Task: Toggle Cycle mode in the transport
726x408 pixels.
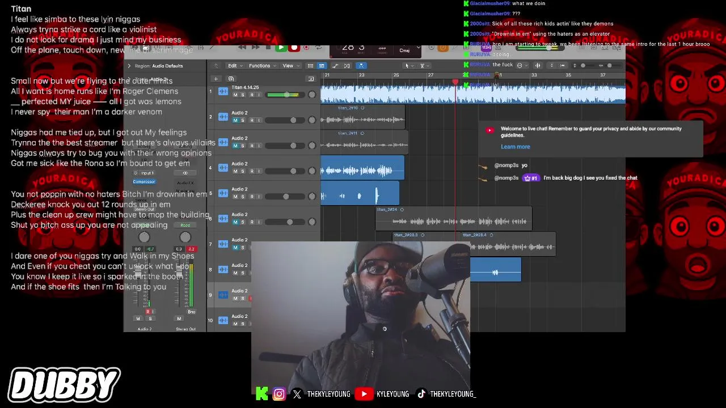Action: click(x=319, y=48)
